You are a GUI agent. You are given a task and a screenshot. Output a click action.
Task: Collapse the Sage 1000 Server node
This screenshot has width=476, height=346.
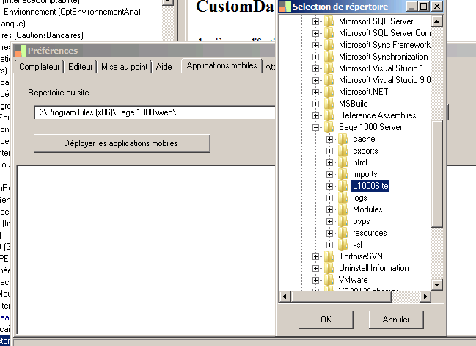pos(315,127)
